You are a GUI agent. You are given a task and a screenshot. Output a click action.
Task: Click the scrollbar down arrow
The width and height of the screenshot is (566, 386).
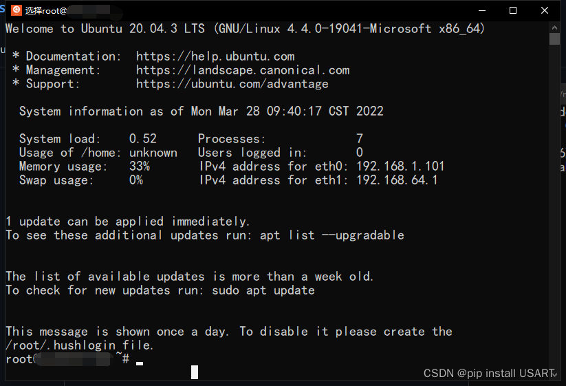554,374
